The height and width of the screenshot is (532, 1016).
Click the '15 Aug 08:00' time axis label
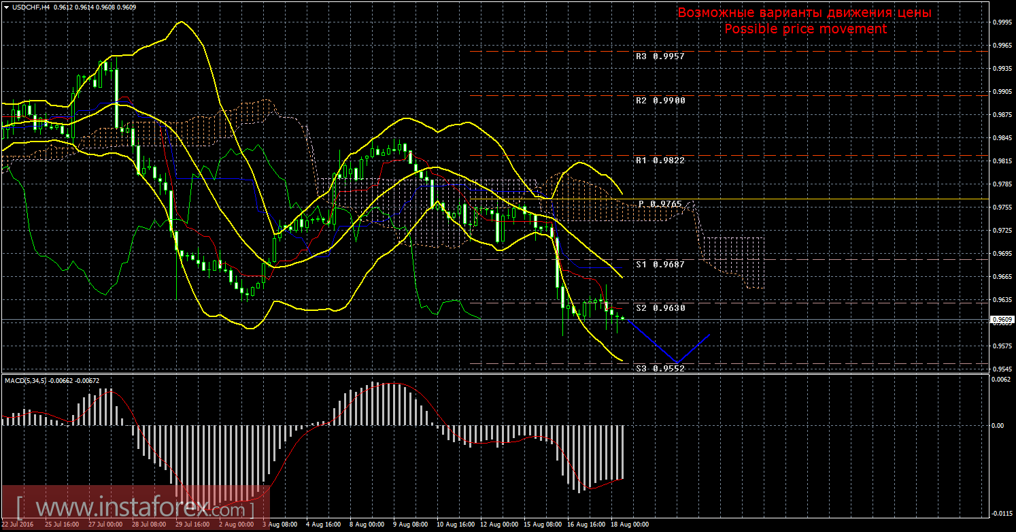click(x=543, y=525)
